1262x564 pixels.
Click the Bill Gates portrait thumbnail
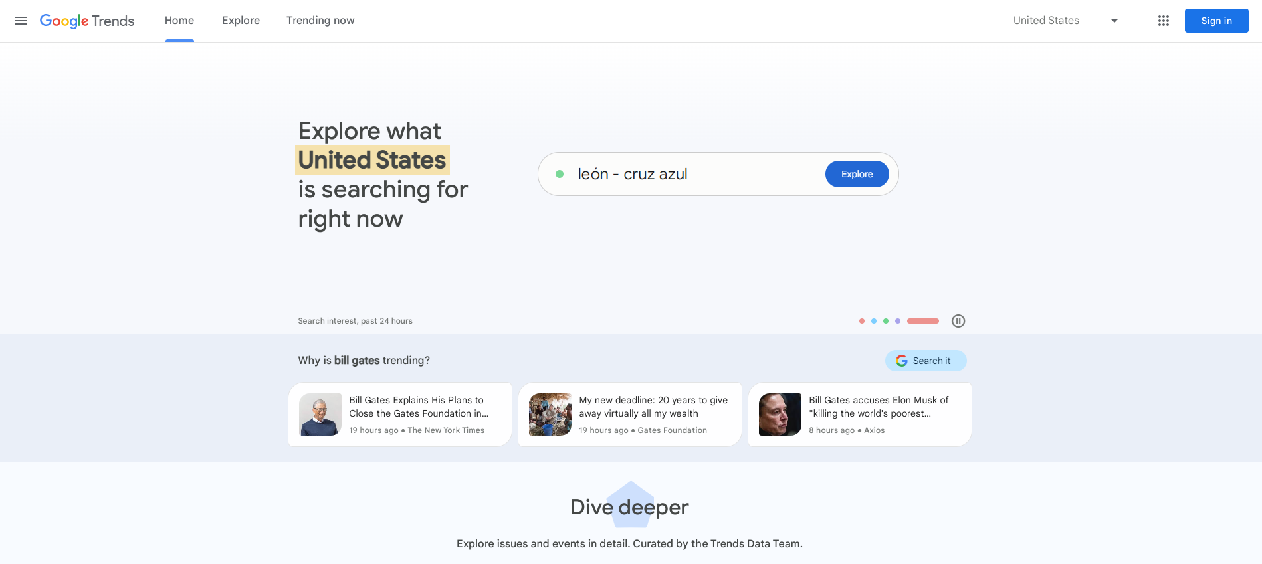[x=320, y=415]
